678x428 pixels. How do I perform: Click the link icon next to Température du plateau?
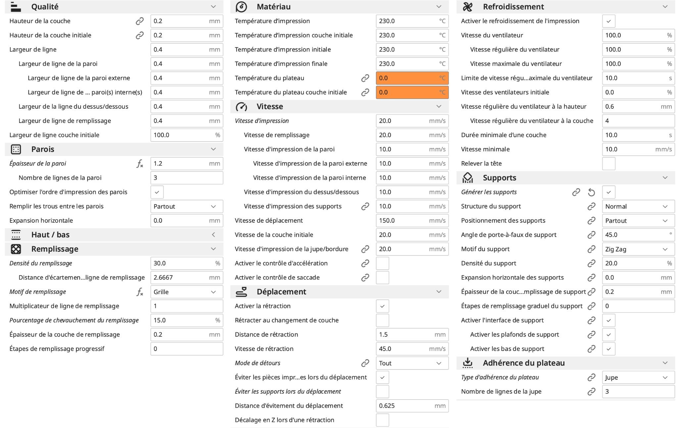(365, 78)
